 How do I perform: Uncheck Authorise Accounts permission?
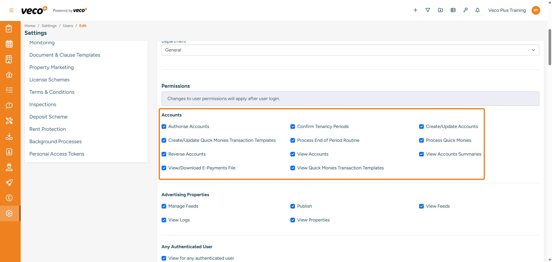(164, 127)
